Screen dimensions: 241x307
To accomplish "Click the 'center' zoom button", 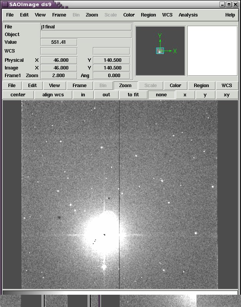I will 18,95.
